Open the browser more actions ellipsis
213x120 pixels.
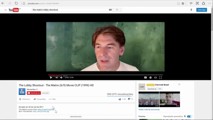[x=209, y=3]
